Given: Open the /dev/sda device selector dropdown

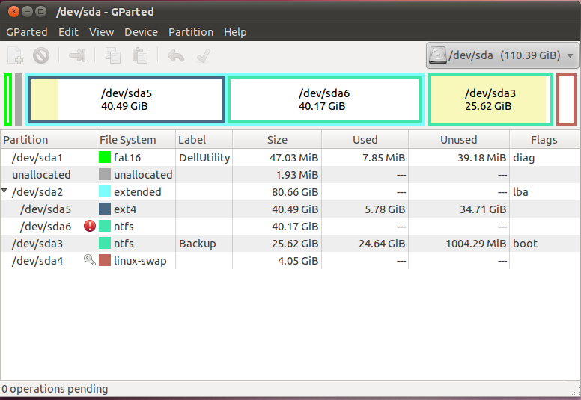Looking at the screenshot, I should tap(502, 55).
